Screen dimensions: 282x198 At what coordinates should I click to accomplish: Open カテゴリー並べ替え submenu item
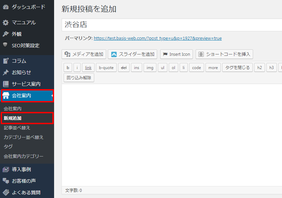23,137
